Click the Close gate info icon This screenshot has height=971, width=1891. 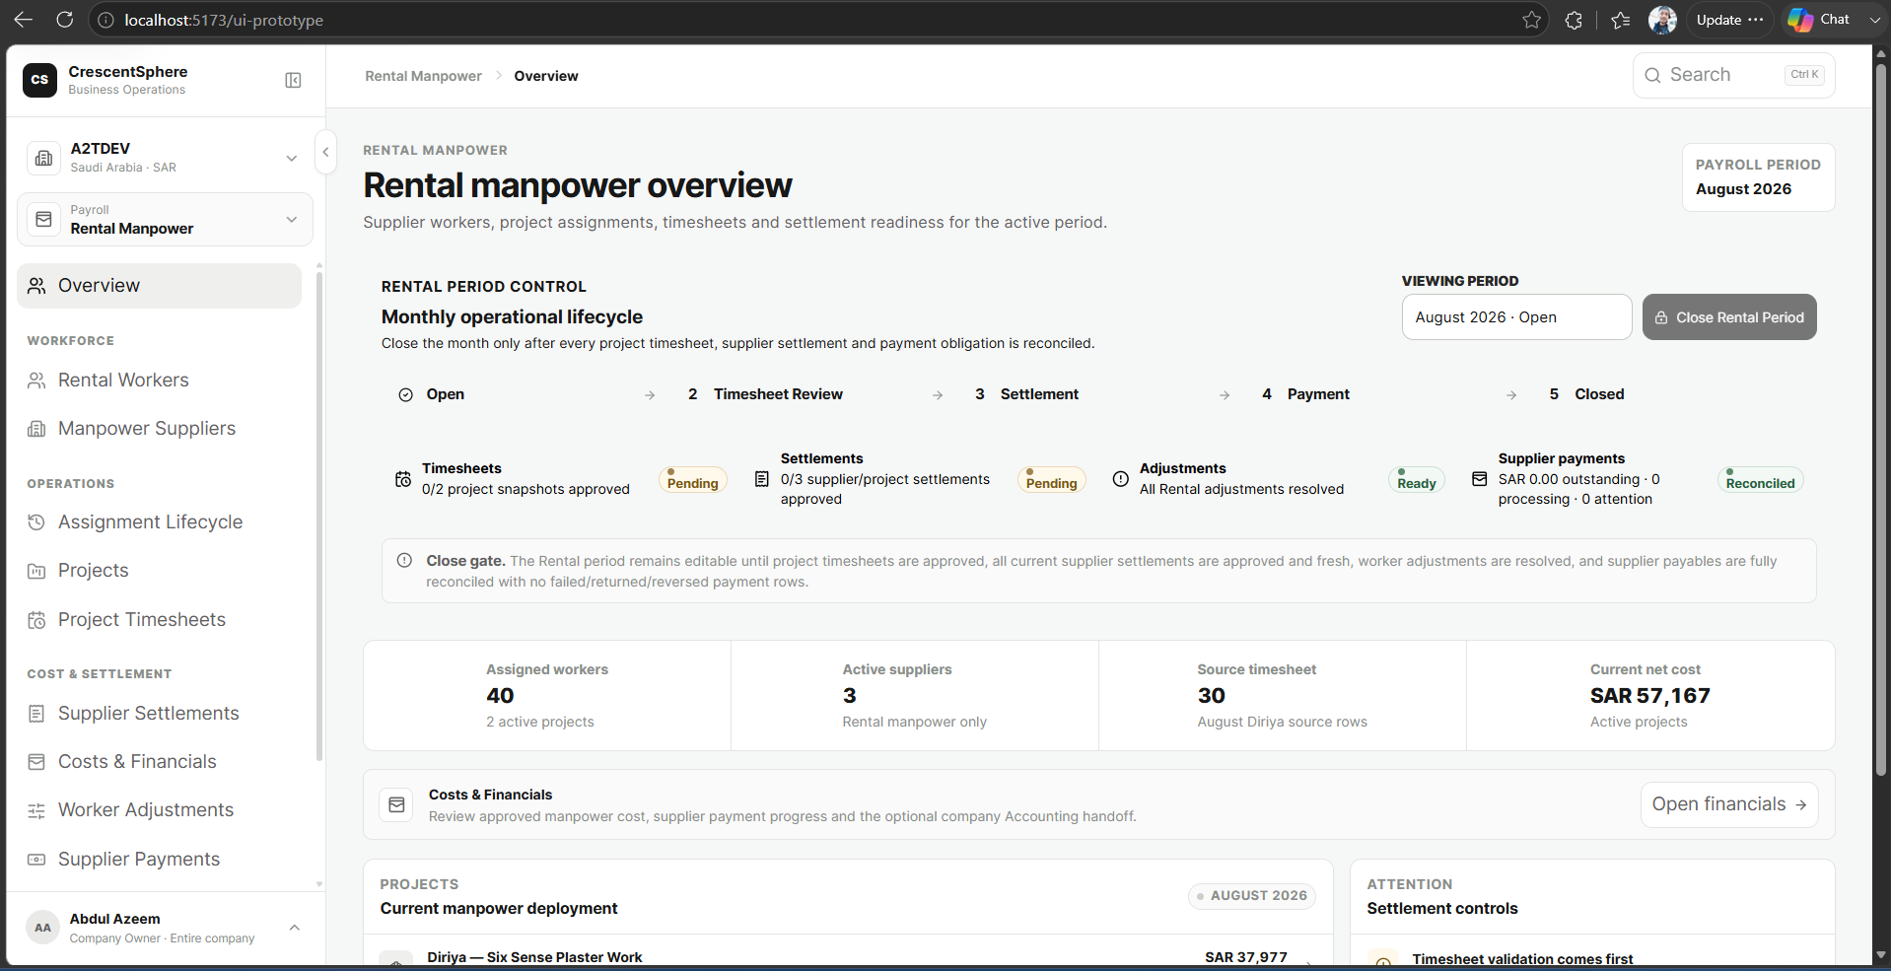tap(404, 561)
